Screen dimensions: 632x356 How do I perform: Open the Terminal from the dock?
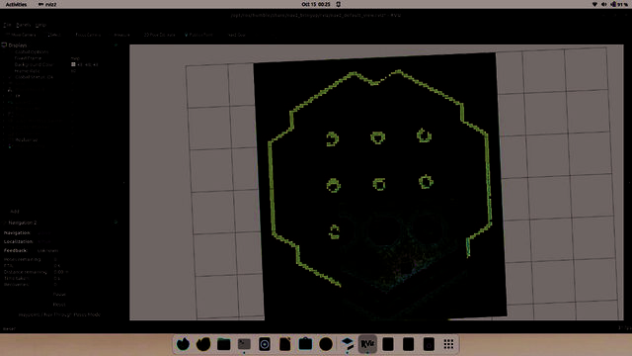244,344
